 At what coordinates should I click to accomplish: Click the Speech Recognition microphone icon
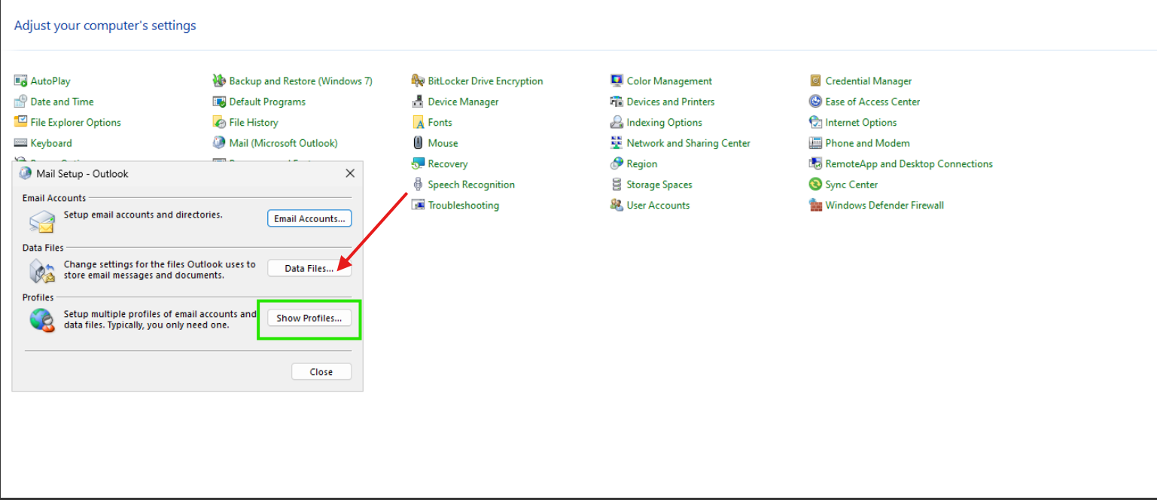418,184
